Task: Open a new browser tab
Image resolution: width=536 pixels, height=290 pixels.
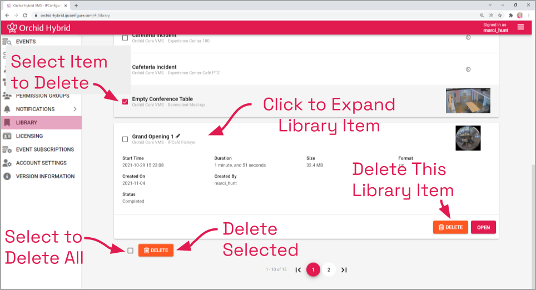Action: click(76, 6)
